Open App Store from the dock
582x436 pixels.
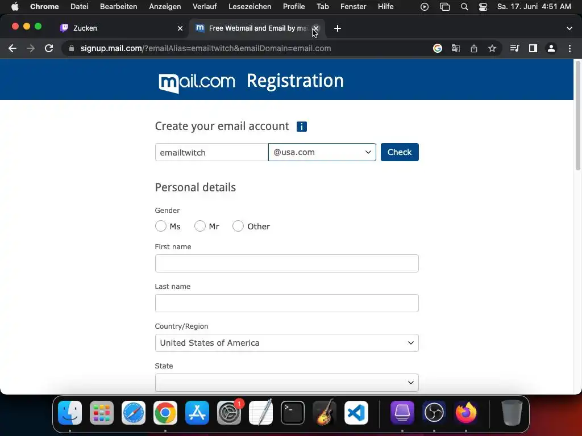tap(197, 413)
